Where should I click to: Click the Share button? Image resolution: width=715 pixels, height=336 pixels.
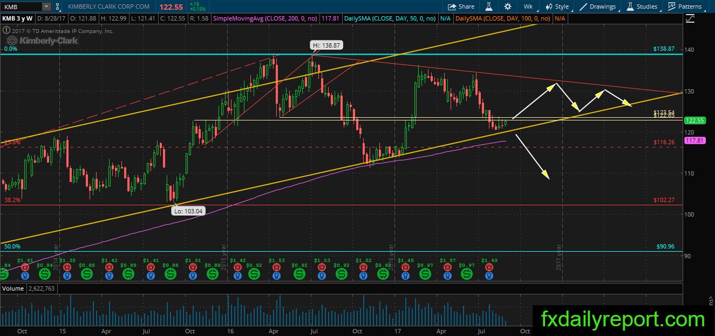click(461, 6)
